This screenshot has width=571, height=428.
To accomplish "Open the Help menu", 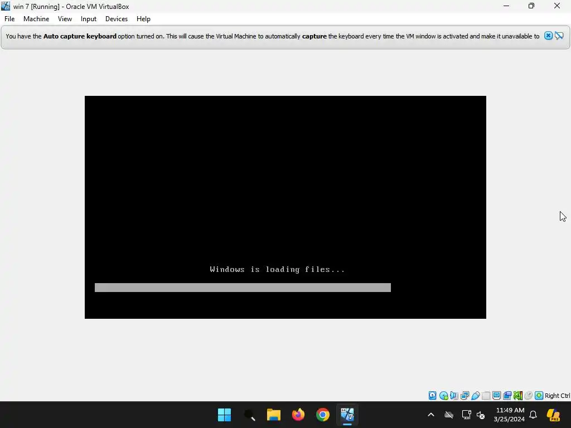I will point(143,19).
